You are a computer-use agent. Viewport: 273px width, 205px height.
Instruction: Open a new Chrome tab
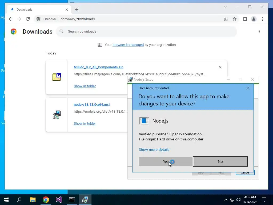(77, 10)
